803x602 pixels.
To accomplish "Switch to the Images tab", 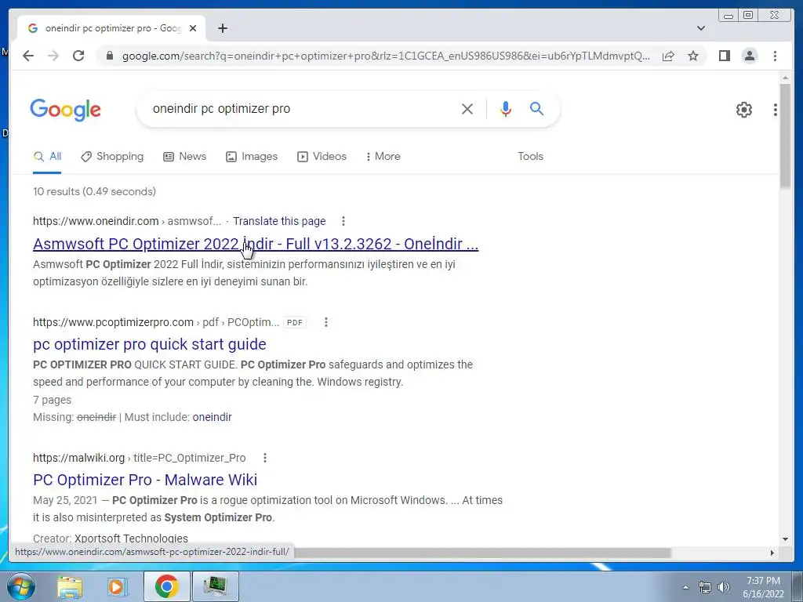I will coord(252,156).
